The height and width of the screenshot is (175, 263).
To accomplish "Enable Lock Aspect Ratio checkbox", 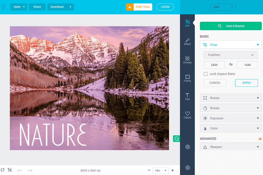I will point(205,74).
